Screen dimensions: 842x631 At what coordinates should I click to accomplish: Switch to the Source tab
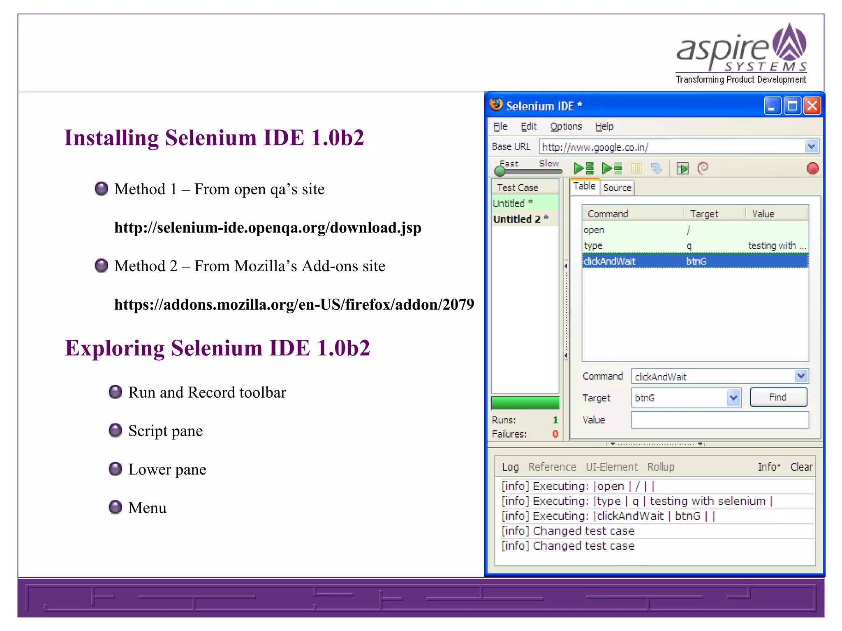click(x=617, y=187)
